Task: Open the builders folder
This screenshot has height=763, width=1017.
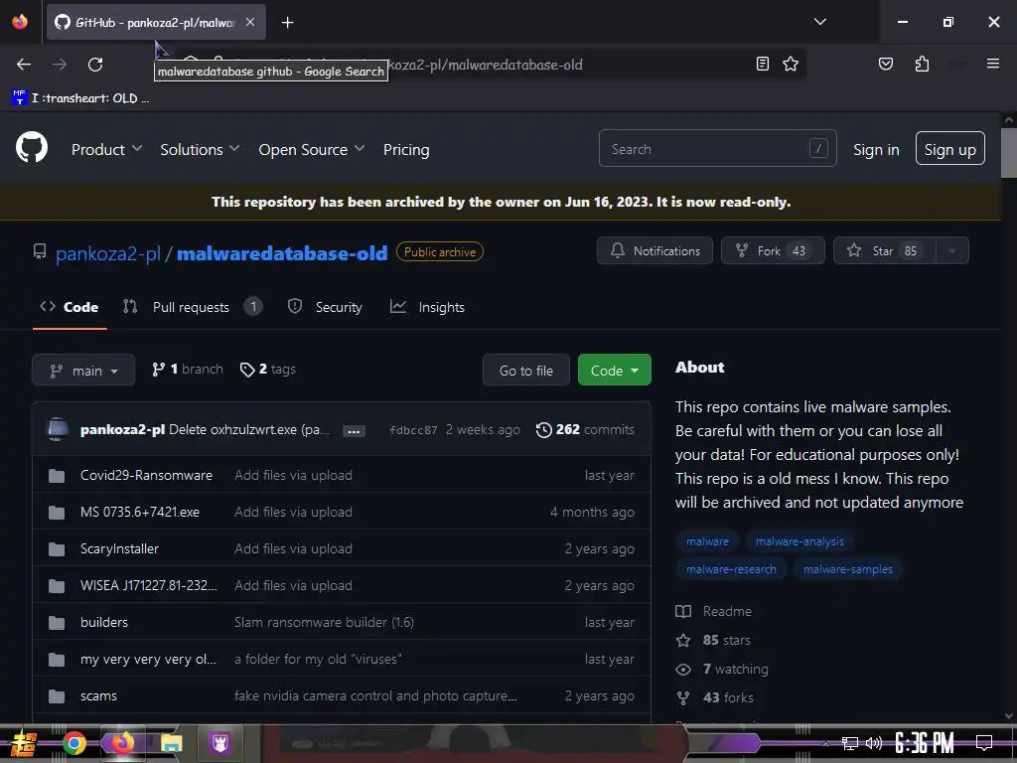Action: pyautogui.click(x=103, y=622)
